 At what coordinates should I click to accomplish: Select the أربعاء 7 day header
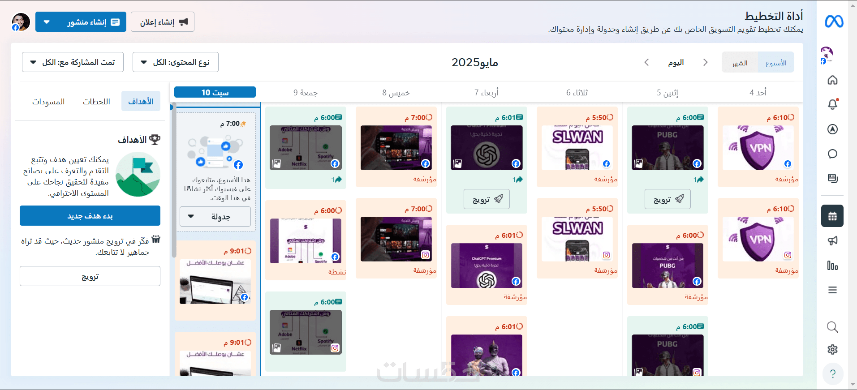pos(487,93)
